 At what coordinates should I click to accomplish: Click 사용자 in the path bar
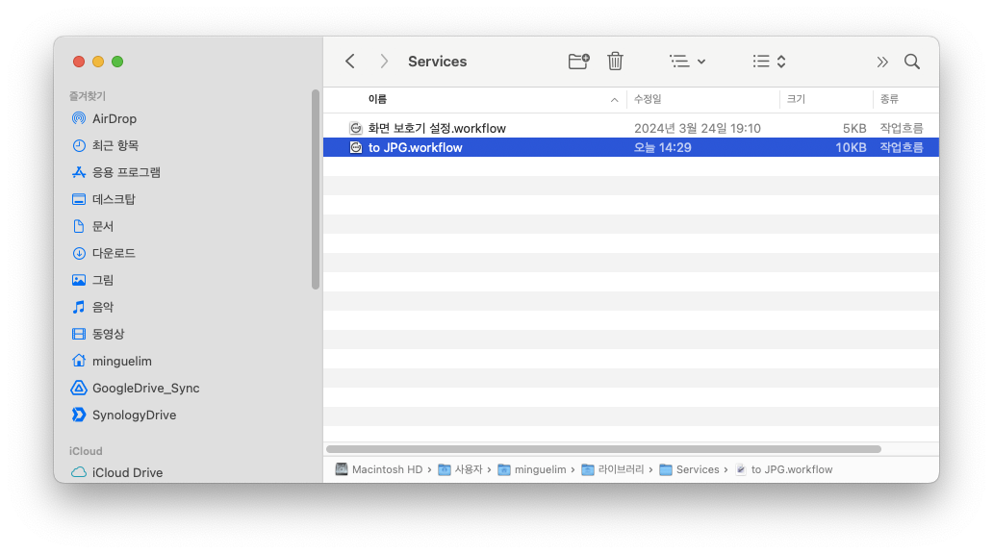pos(460,469)
